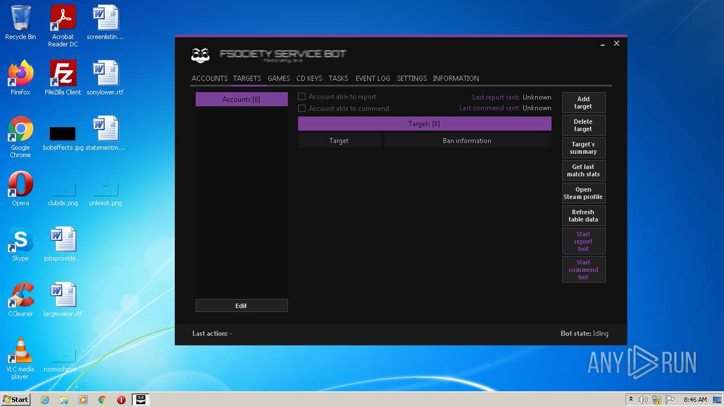
Task: Launch Opera from the desktop
Action: point(20,189)
